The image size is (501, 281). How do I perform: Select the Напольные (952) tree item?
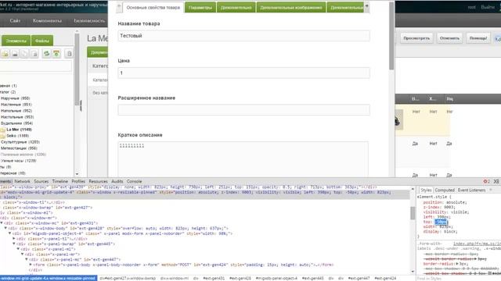[x=16, y=111]
